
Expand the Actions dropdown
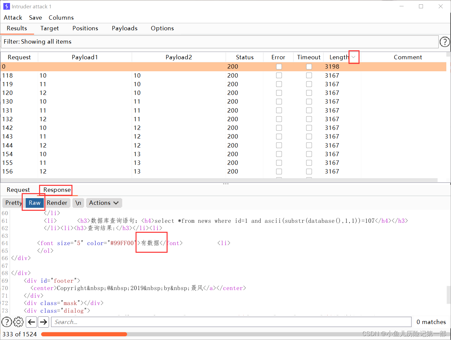click(104, 203)
